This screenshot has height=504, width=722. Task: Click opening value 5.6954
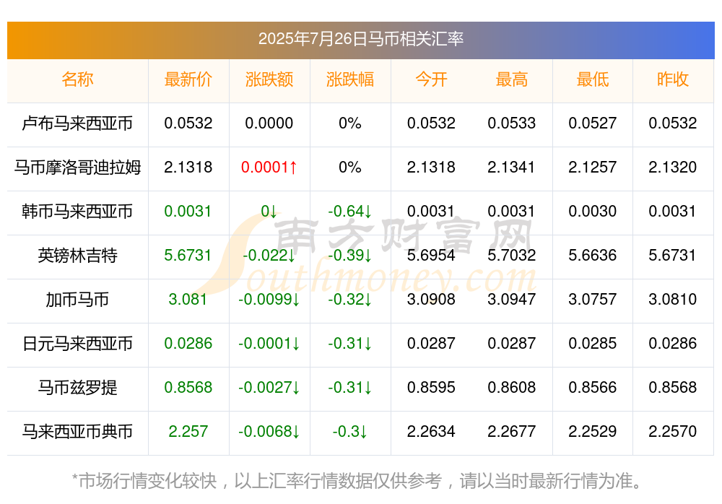(x=431, y=255)
